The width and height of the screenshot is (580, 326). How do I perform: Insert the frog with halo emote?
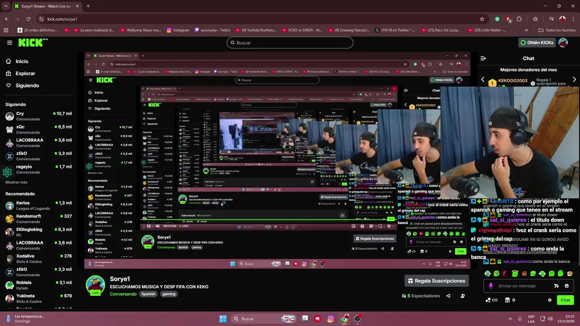(515, 273)
